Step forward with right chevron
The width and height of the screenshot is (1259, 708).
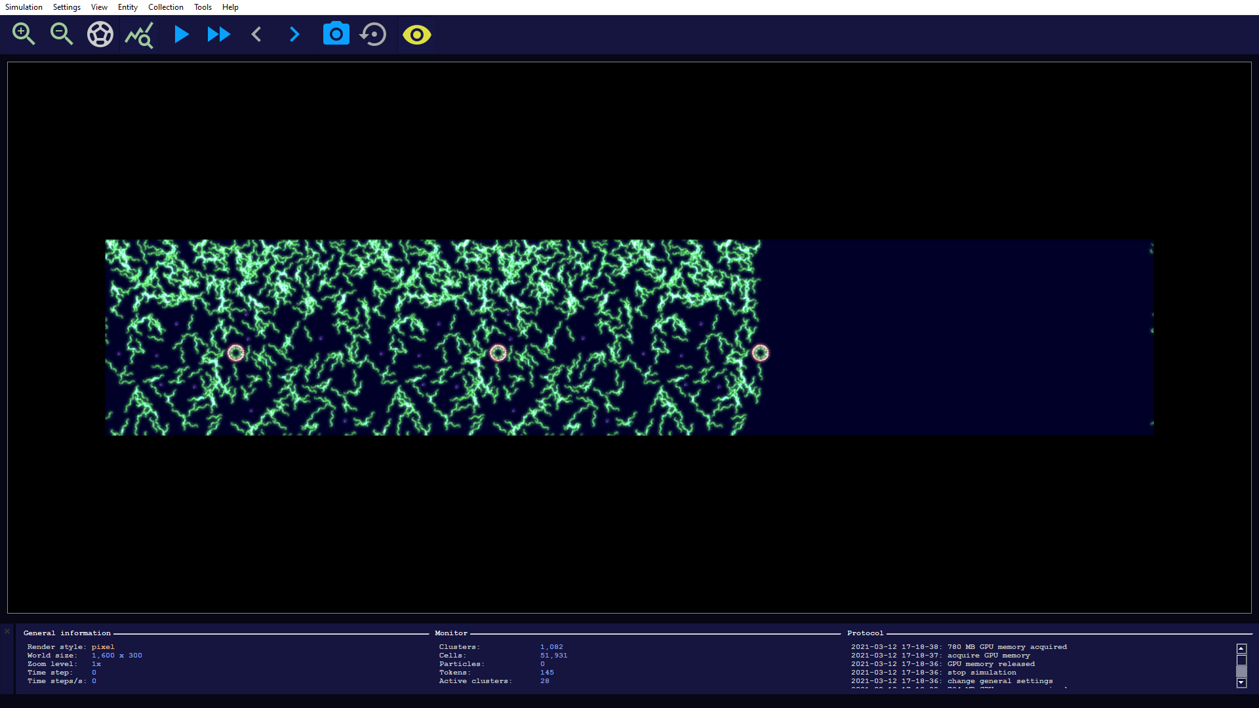click(x=294, y=34)
